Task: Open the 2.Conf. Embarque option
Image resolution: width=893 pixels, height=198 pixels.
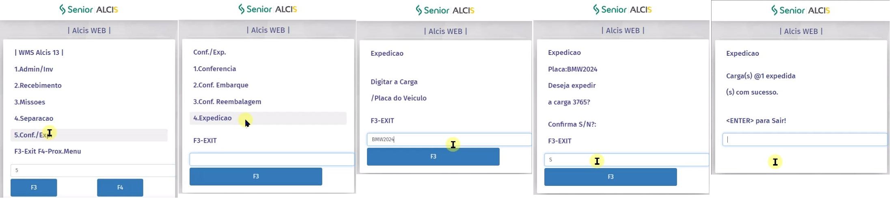Action: (220, 85)
